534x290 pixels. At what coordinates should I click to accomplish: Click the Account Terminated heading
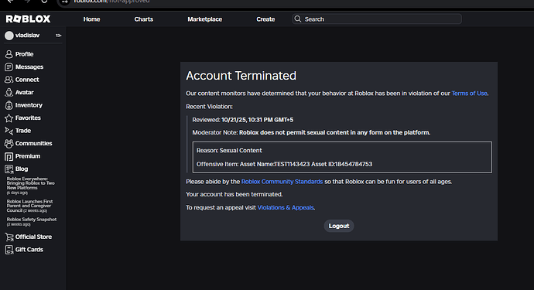(241, 76)
